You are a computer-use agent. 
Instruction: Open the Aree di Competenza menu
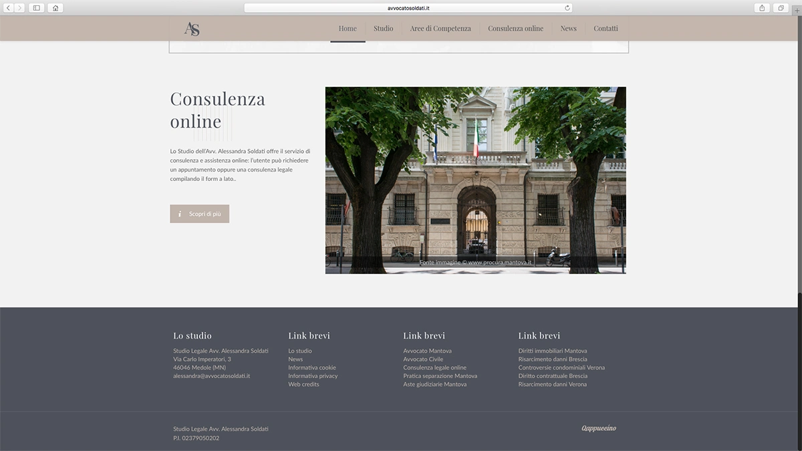click(x=440, y=29)
